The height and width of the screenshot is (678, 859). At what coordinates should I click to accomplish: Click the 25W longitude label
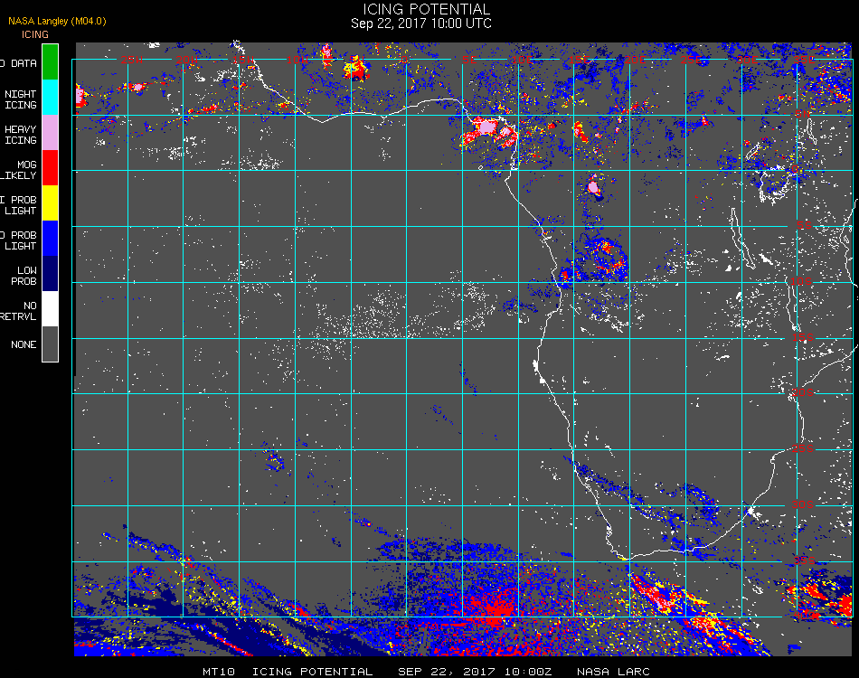tap(131, 59)
